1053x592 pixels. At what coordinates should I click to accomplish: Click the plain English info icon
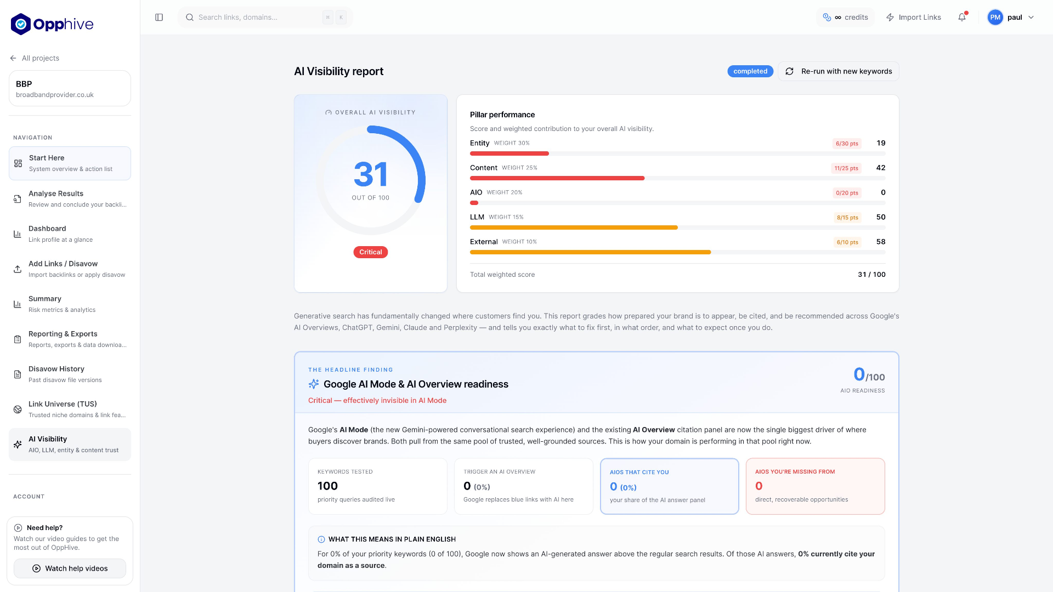tap(321, 539)
